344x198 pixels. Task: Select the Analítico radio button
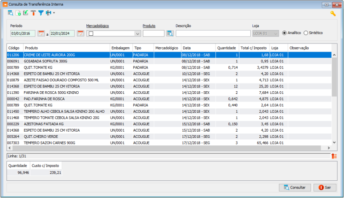[284, 33]
